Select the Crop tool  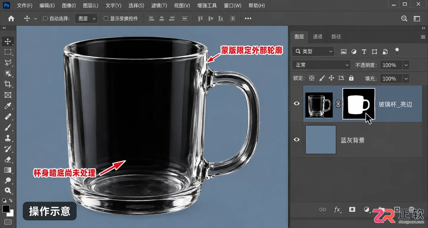point(8,84)
